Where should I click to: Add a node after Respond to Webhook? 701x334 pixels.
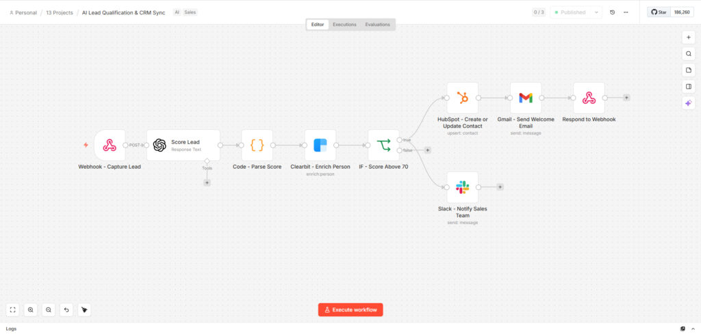pyautogui.click(x=626, y=98)
